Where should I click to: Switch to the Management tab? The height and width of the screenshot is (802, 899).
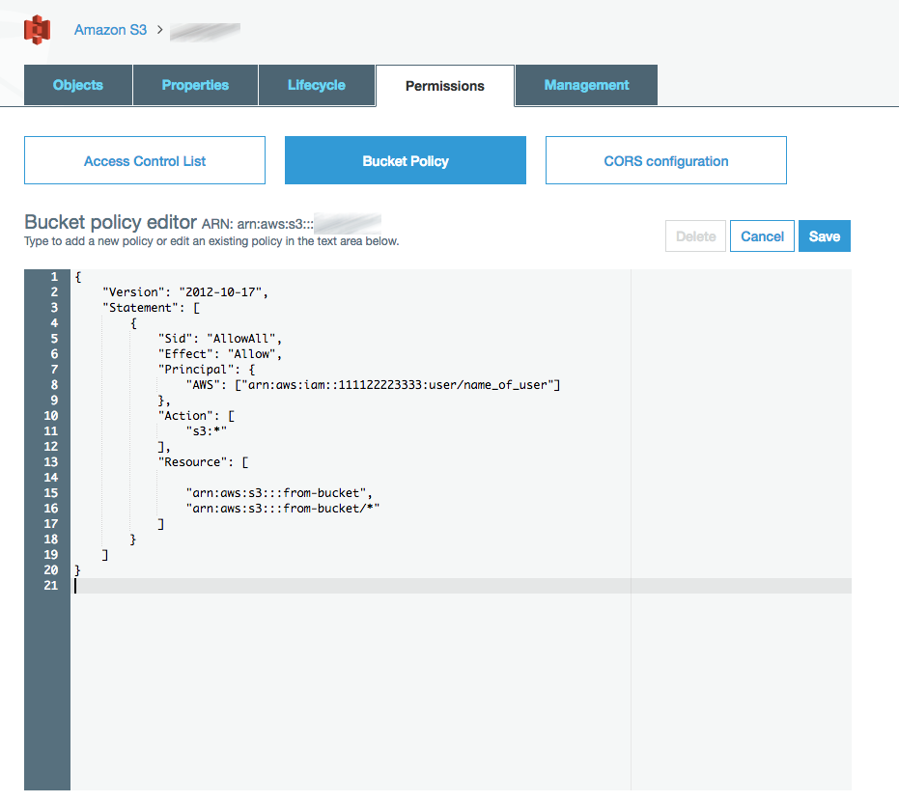tap(586, 85)
